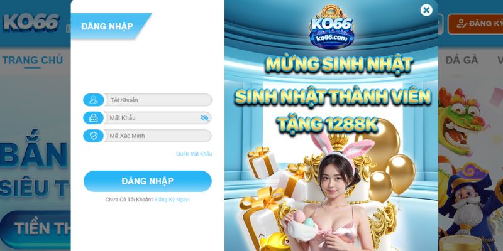Screen dimensions: 503x251
Task: Click the birthday promotion banner text
Action: pyautogui.click(x=332, y=95)
